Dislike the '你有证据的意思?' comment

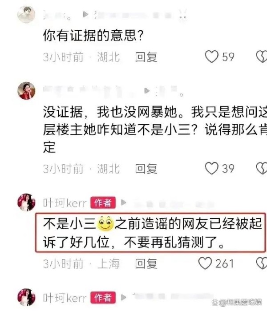click(x=262, y=57)
